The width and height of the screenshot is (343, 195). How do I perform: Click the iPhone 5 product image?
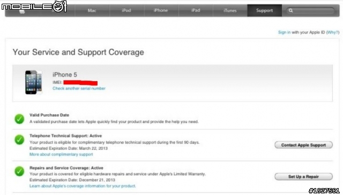tap(33, 82)
